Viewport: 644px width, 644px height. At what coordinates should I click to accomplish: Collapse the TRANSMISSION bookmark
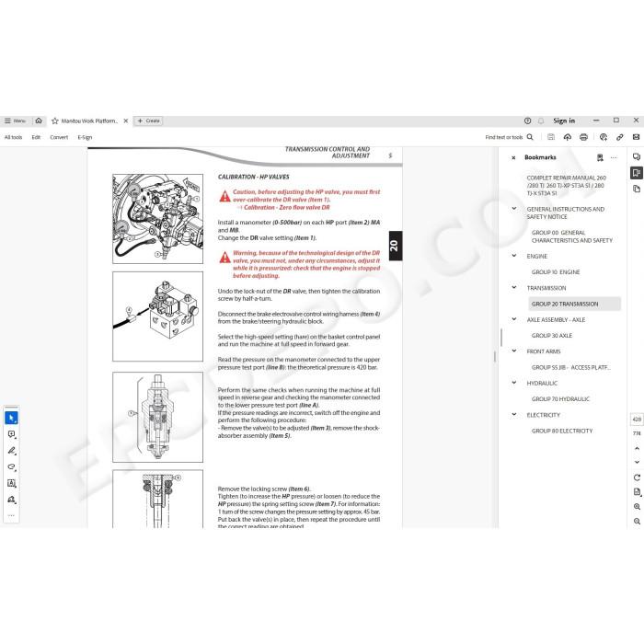pos(513,287)
